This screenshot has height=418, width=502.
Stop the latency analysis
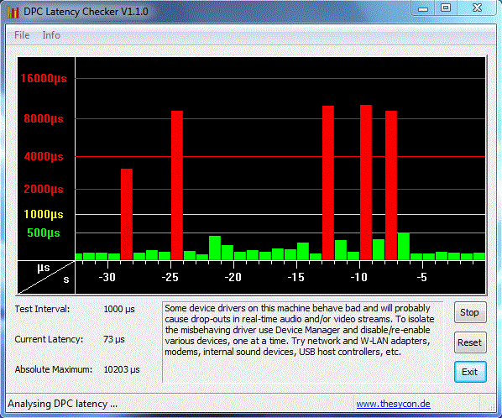pos(470,312)
